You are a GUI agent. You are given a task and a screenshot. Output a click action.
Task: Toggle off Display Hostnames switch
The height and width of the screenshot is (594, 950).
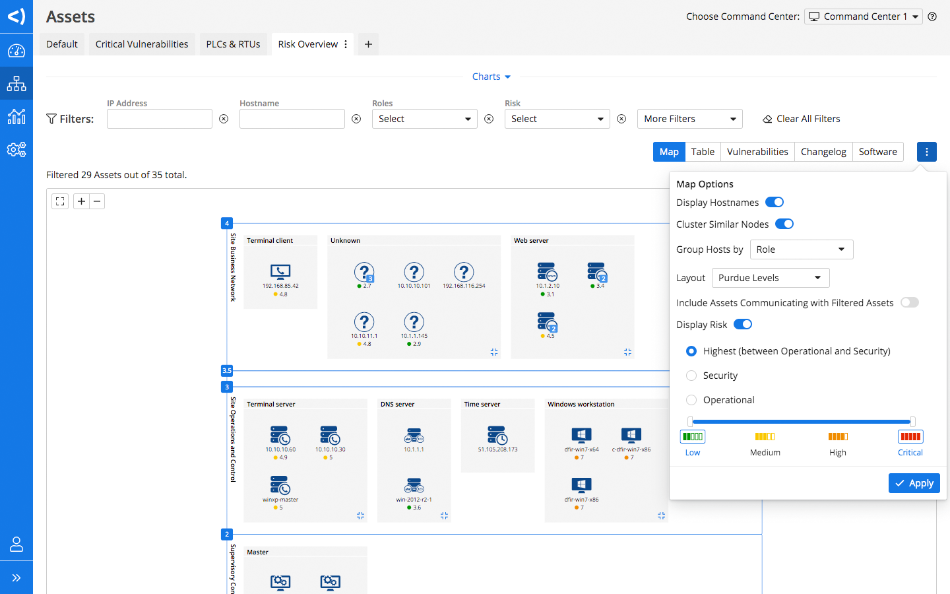pyautogui.click(x=775, y=203)
